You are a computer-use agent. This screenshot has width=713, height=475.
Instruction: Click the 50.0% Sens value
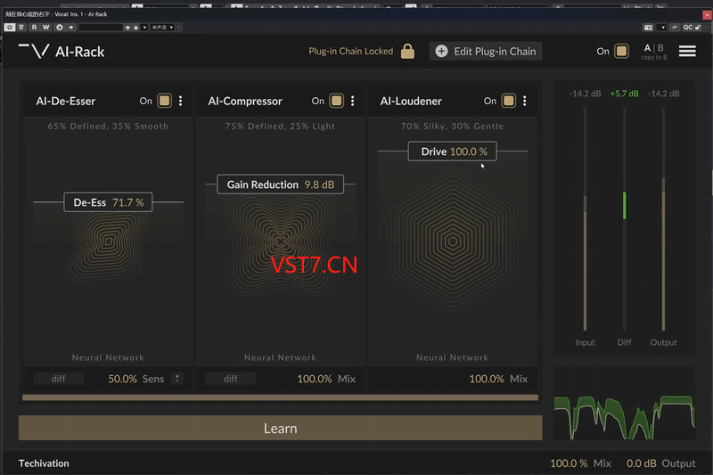point(122,379)
